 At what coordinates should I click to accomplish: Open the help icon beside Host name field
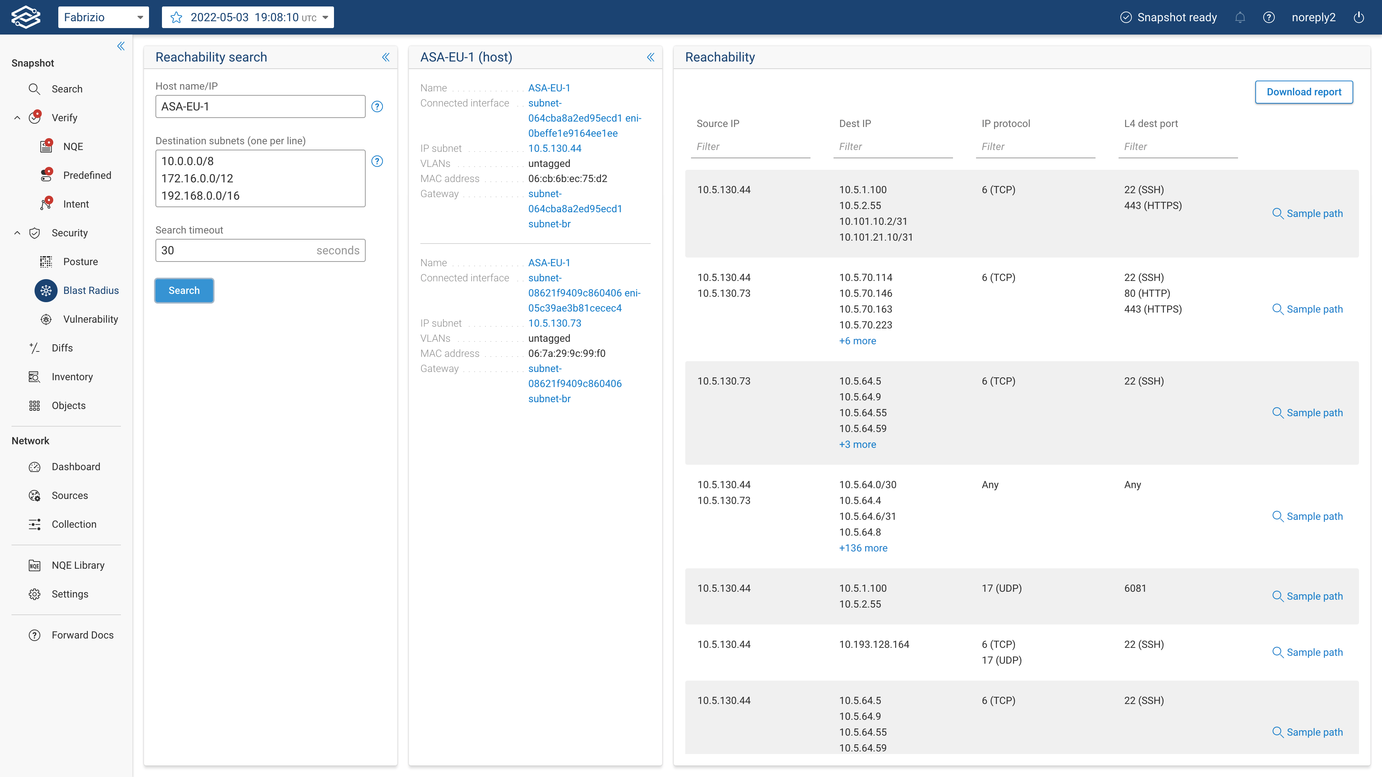tap(377, 106)
